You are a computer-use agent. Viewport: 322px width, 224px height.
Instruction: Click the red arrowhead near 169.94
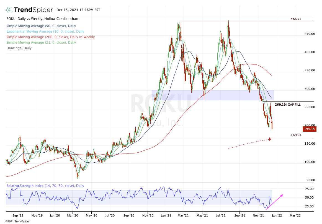tap(270, 139)
